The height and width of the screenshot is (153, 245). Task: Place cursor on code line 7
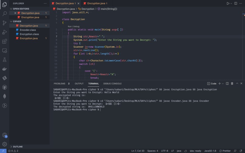click(x=89, y=36)
